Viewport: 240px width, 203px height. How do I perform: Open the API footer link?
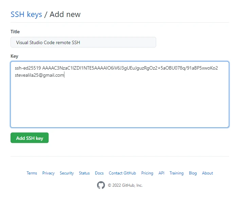(161, 173)
